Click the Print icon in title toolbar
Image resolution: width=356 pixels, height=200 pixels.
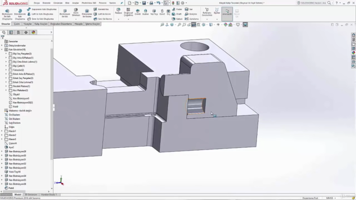[x=151, y=3]
